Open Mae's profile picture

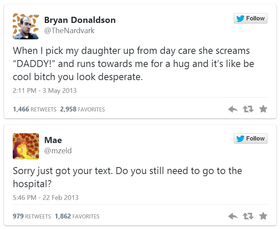26,146
